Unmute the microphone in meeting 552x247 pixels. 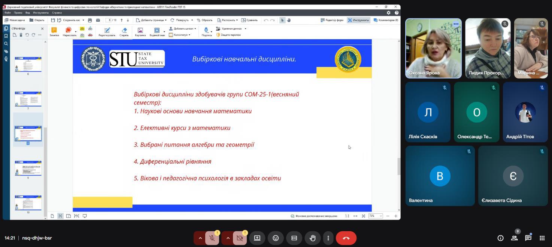pos(212,238)
